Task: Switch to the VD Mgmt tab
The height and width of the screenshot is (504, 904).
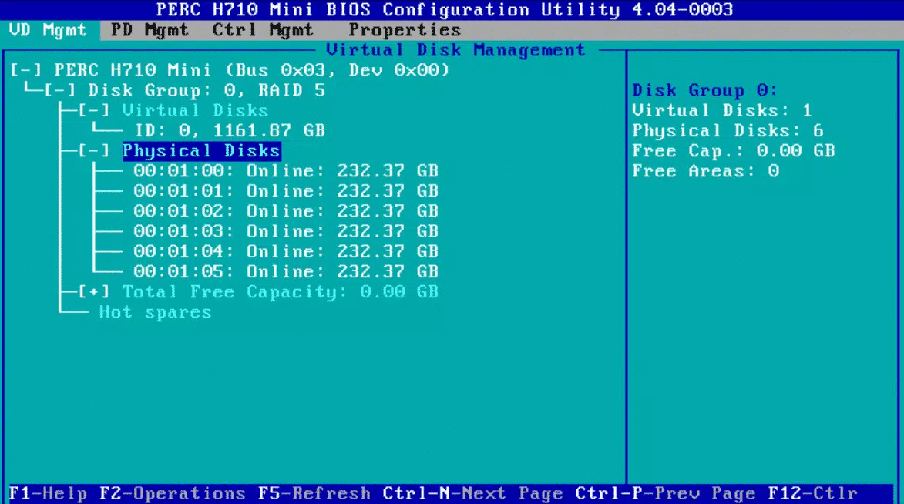Action: point(48,30)
